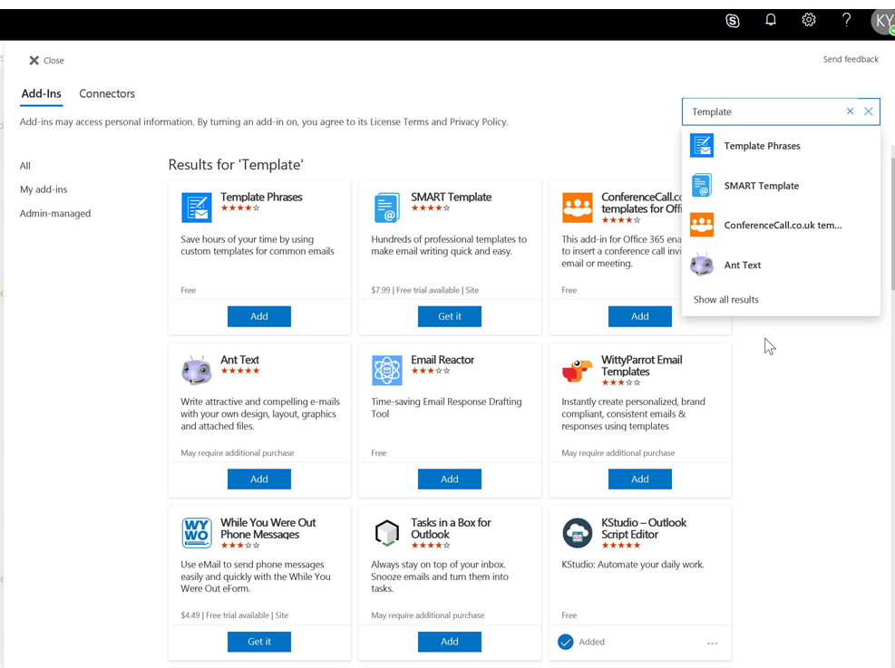Image resolution: width=895 pixels, height=668 pixels.
Task: Select Admin-managed filter
Action: click(54, 213)
